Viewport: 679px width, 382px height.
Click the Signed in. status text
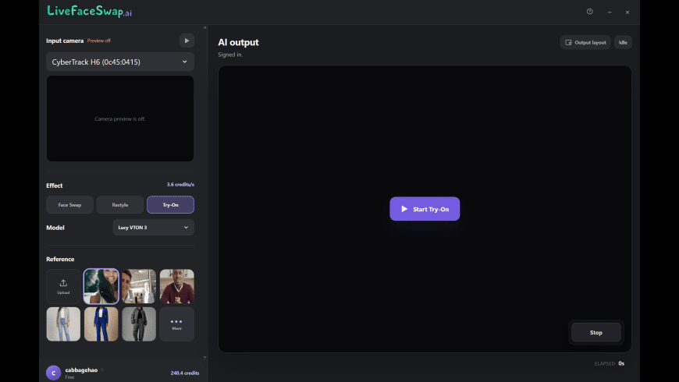[230, 55]
